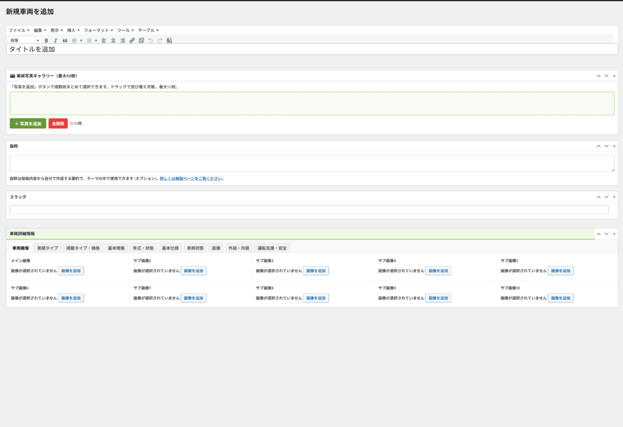Add image for サブ画像5
This screenshot has width=623, height=427.
[560, 271]
